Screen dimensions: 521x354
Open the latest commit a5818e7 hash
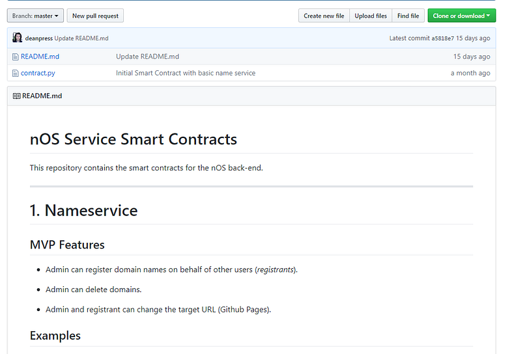pyautogui.click(x=444, y=38)
